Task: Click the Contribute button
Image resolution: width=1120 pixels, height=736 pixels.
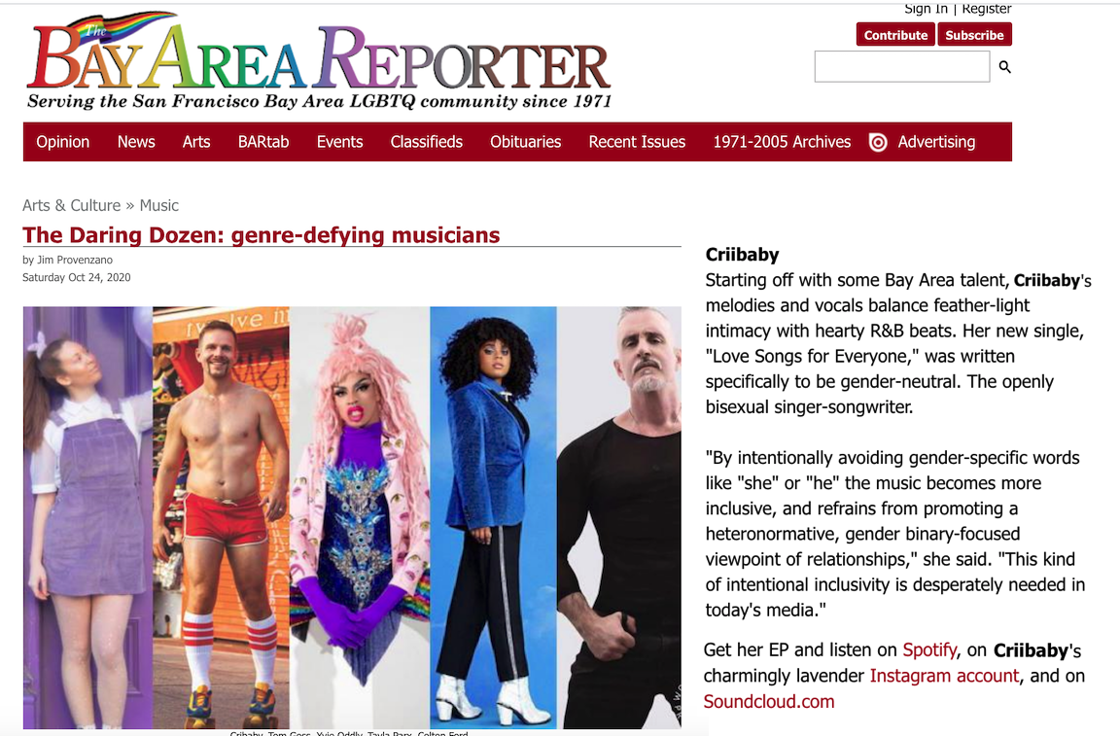Action: click(x=895, y=35)
